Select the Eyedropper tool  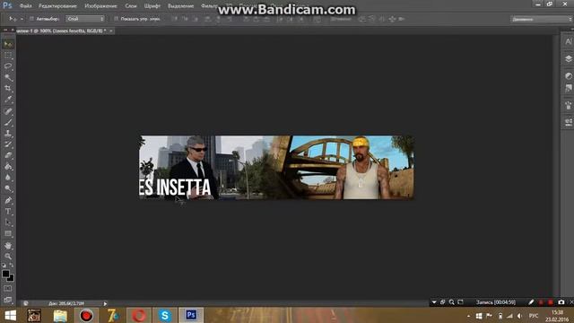[x=8, y=100]
